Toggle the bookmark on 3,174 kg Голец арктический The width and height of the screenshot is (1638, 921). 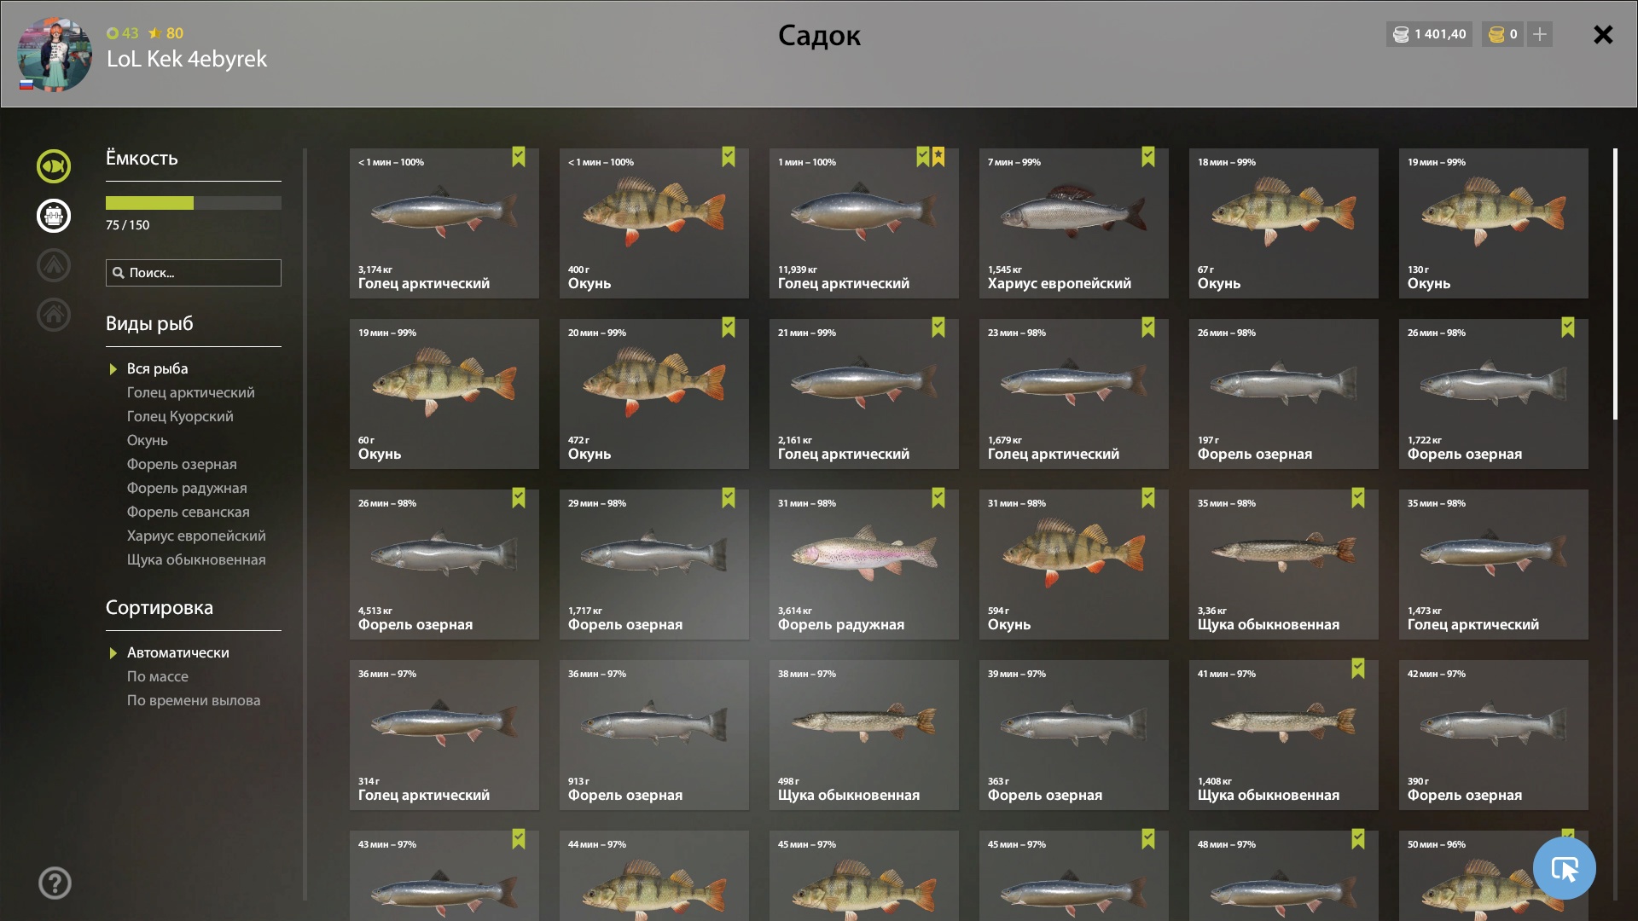click(519, 157)
